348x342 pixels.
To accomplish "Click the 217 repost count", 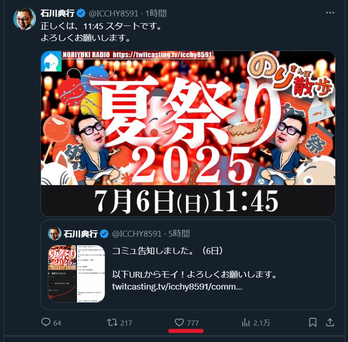I will pos(126,323).
